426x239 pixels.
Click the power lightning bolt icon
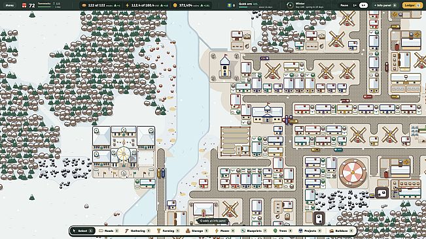coord(128,5)
